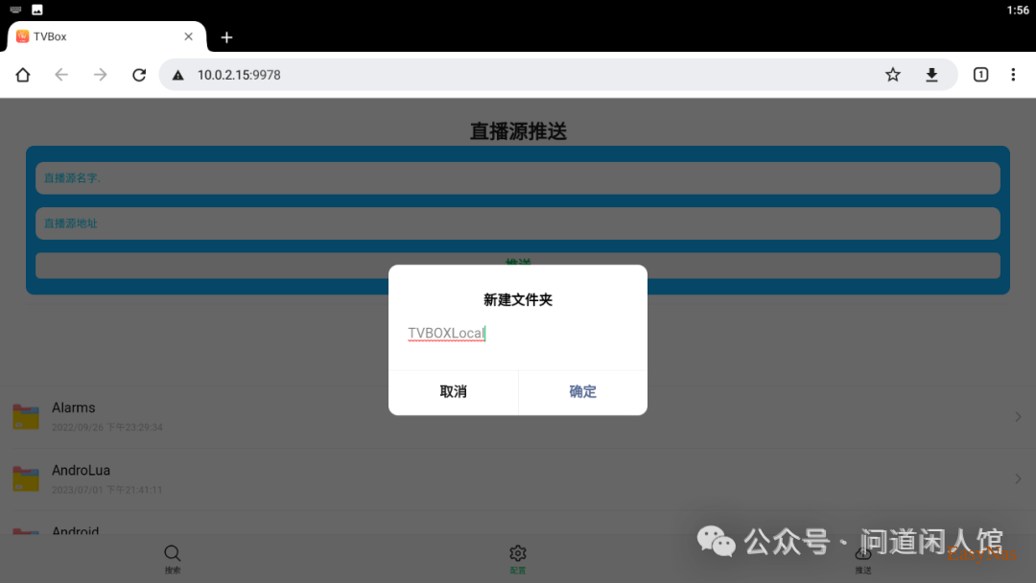The height and width of the screenshot is (583, 1036).
Task: Go back with the back arrow
Action: coord(61,75)
